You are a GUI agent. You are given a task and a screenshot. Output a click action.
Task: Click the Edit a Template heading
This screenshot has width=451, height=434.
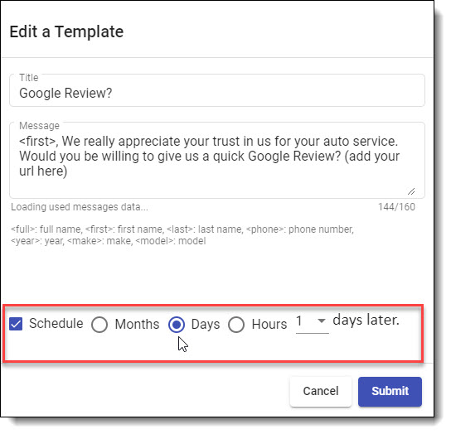click(66, 31)
